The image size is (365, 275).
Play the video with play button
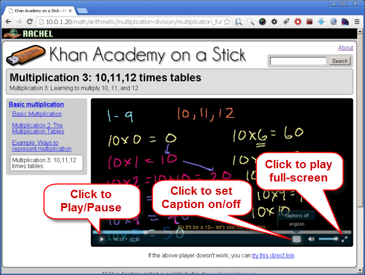click(102, 239)
